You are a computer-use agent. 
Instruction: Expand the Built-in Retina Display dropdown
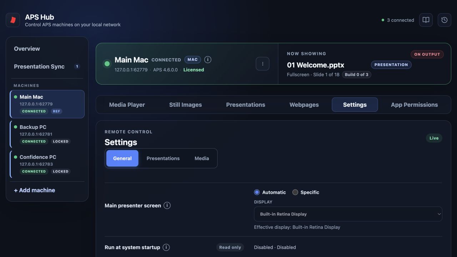coord(348,214)
